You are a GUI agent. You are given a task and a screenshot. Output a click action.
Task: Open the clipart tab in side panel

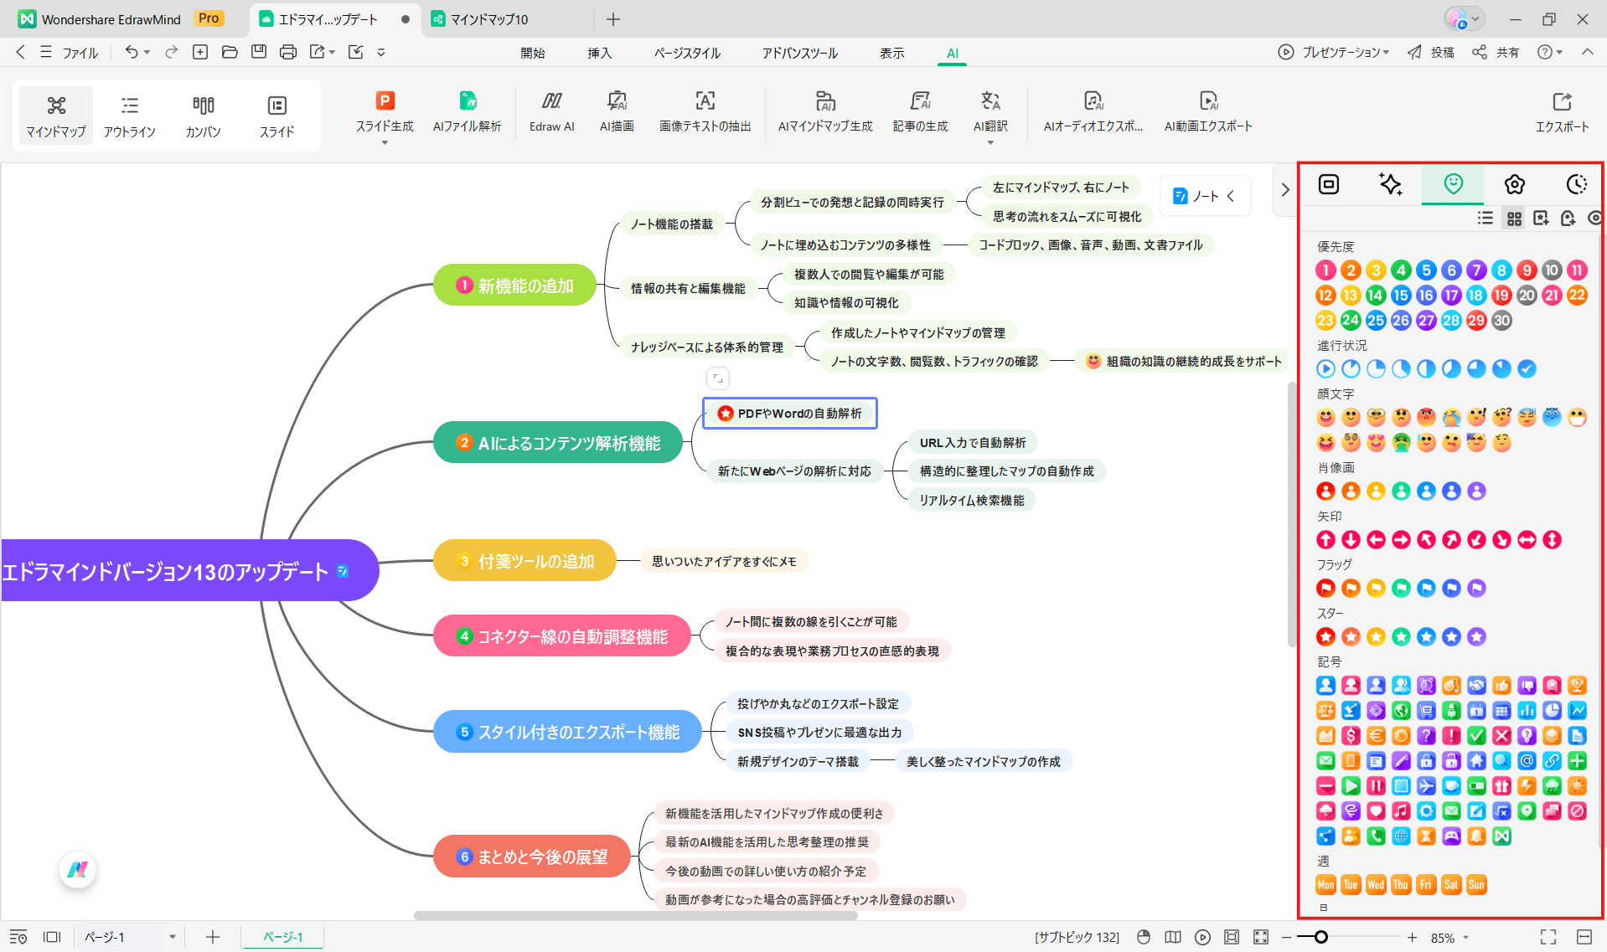click(1514, 184)
